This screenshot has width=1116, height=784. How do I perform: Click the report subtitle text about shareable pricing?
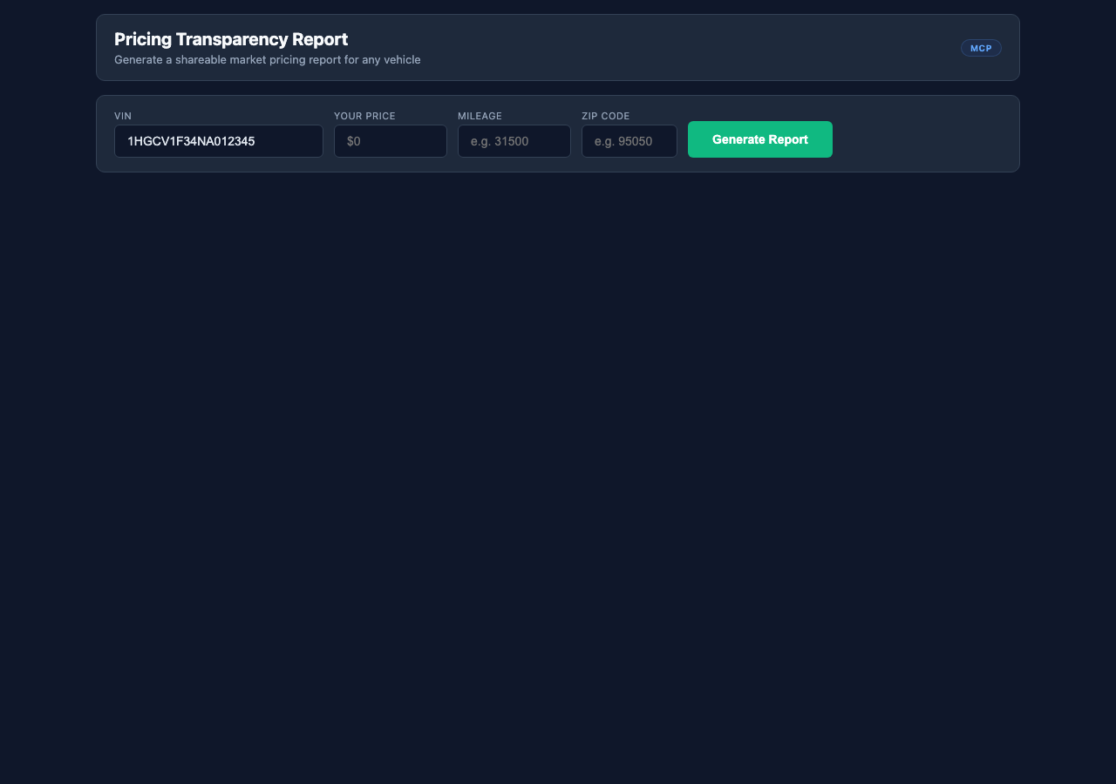(267, 59)
